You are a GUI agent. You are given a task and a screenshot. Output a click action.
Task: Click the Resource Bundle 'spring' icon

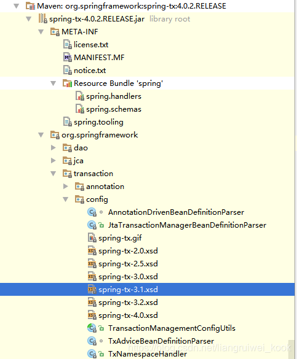coord(68,83)
